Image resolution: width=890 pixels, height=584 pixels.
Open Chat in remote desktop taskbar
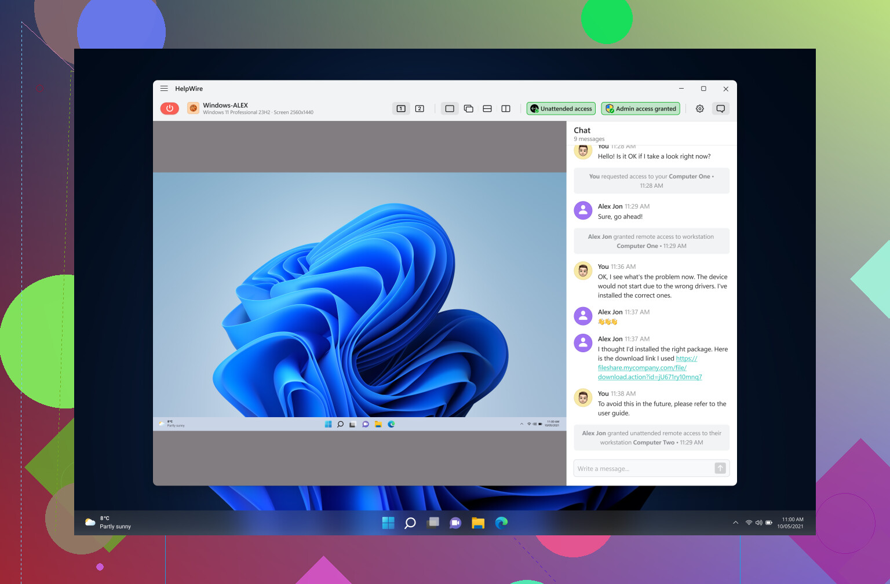coord(366,424)
